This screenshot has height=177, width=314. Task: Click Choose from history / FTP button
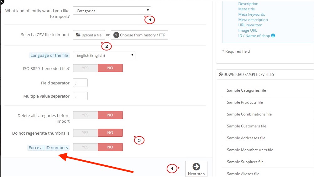click(139, 35)
